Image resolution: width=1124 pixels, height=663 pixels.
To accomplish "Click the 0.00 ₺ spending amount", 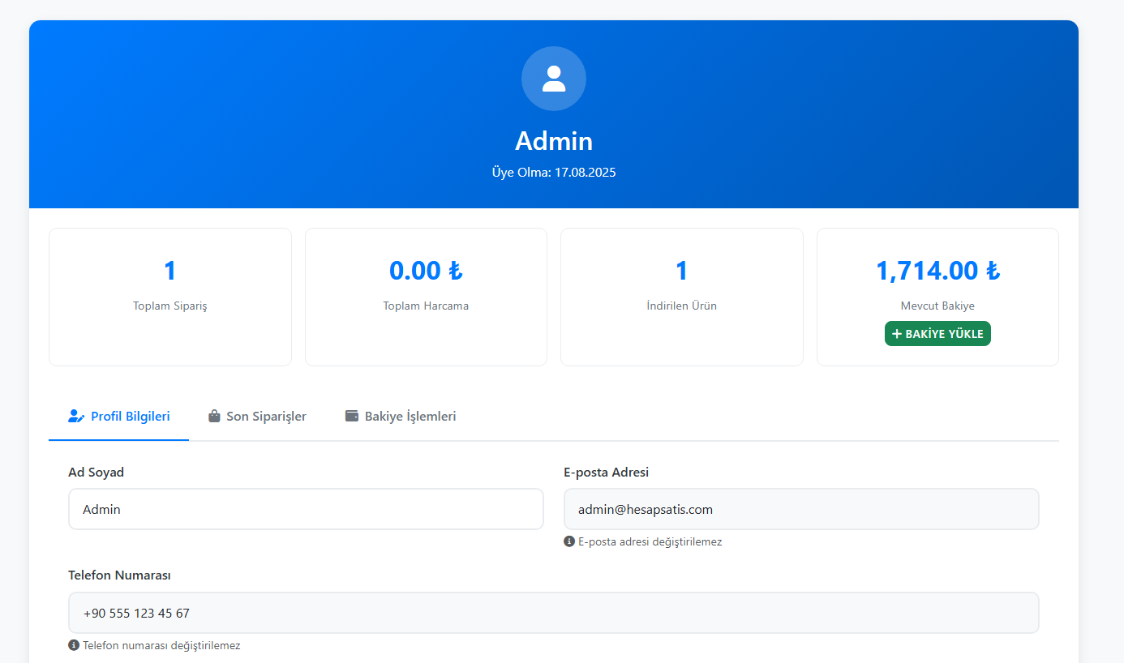I will pos(426,271).
